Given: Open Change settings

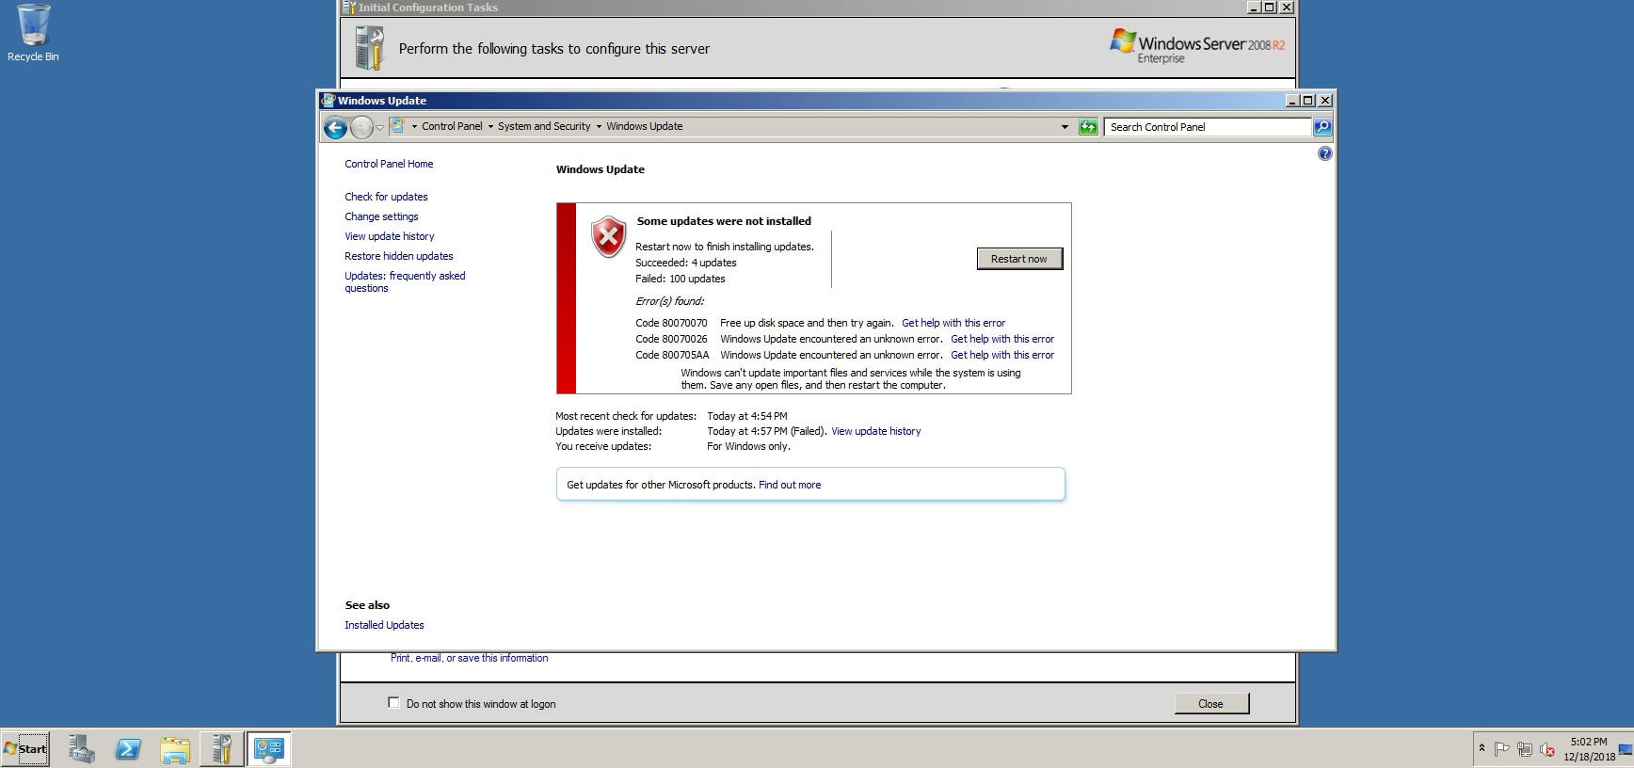Looking at the screenshot, I should (x=381, y=216).
